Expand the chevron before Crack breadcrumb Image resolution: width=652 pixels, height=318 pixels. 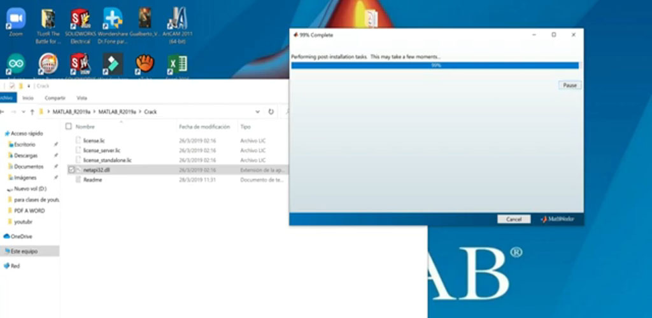tap(140, 112)
